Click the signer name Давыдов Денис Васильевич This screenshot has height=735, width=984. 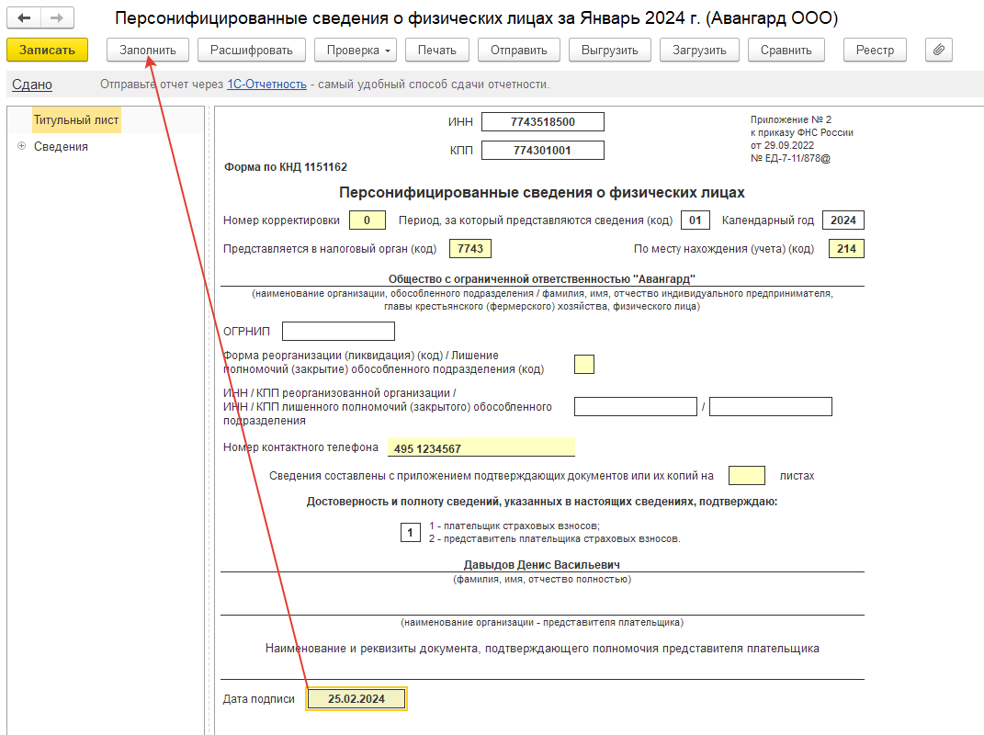point(542,565)
